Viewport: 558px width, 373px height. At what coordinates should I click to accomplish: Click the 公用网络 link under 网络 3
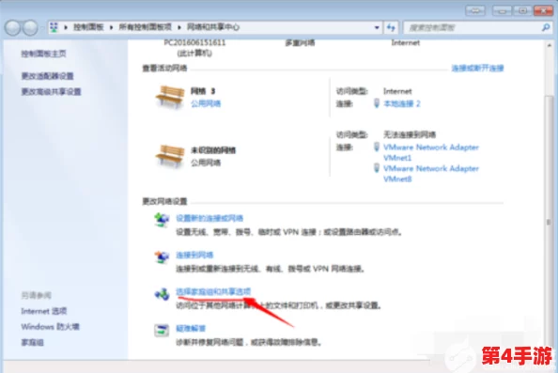206,103
